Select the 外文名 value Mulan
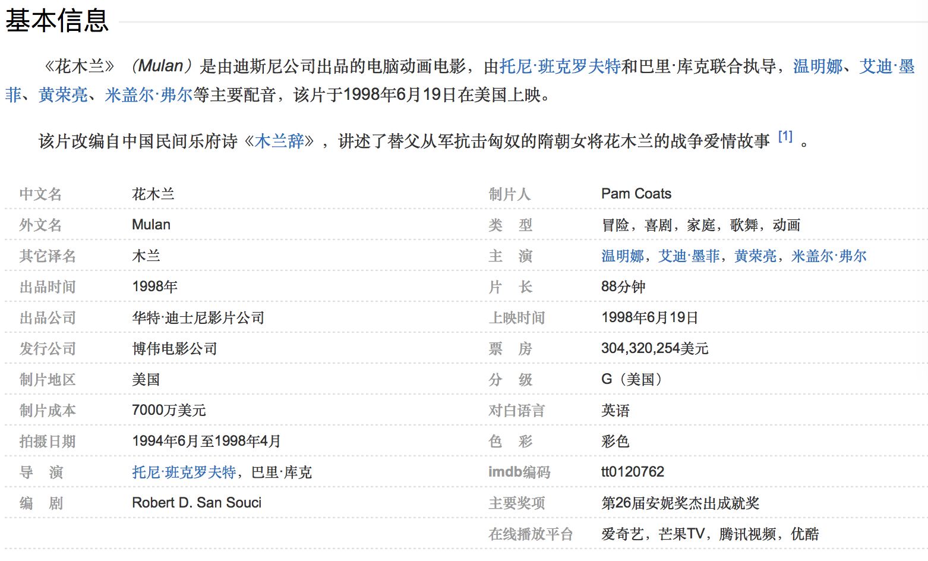This screenshot has height=561, width=928. [151, 225]
